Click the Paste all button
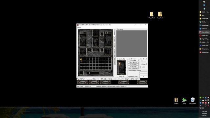 click(121, 76)
